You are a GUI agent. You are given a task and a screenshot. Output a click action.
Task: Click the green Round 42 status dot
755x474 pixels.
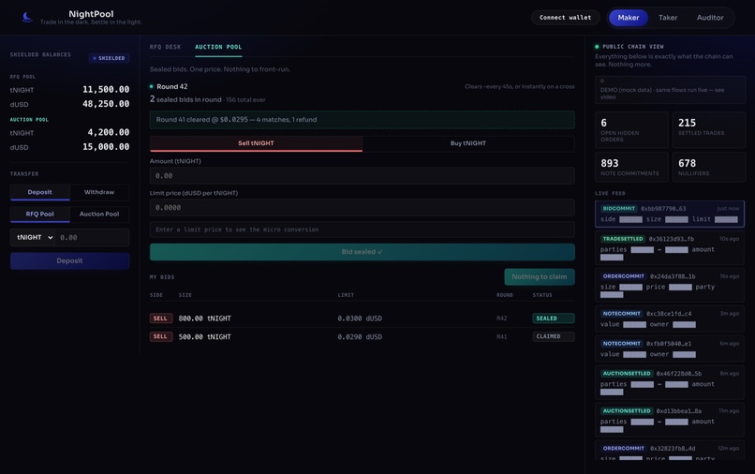pos(151,87)
